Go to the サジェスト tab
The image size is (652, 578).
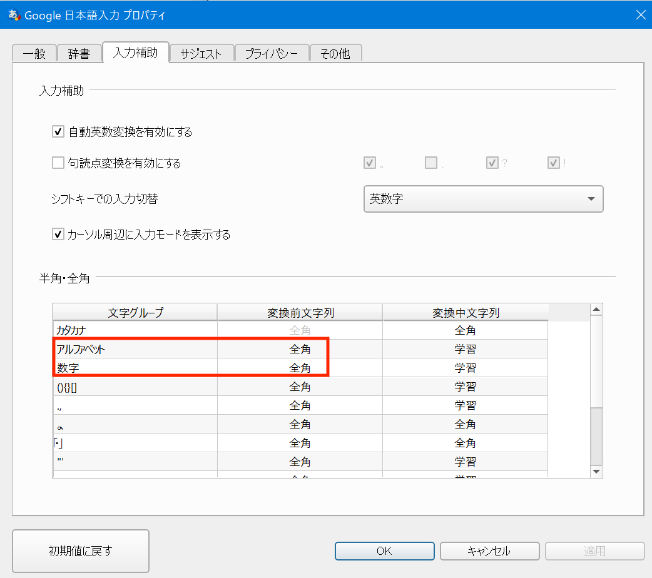coord(201,54)
